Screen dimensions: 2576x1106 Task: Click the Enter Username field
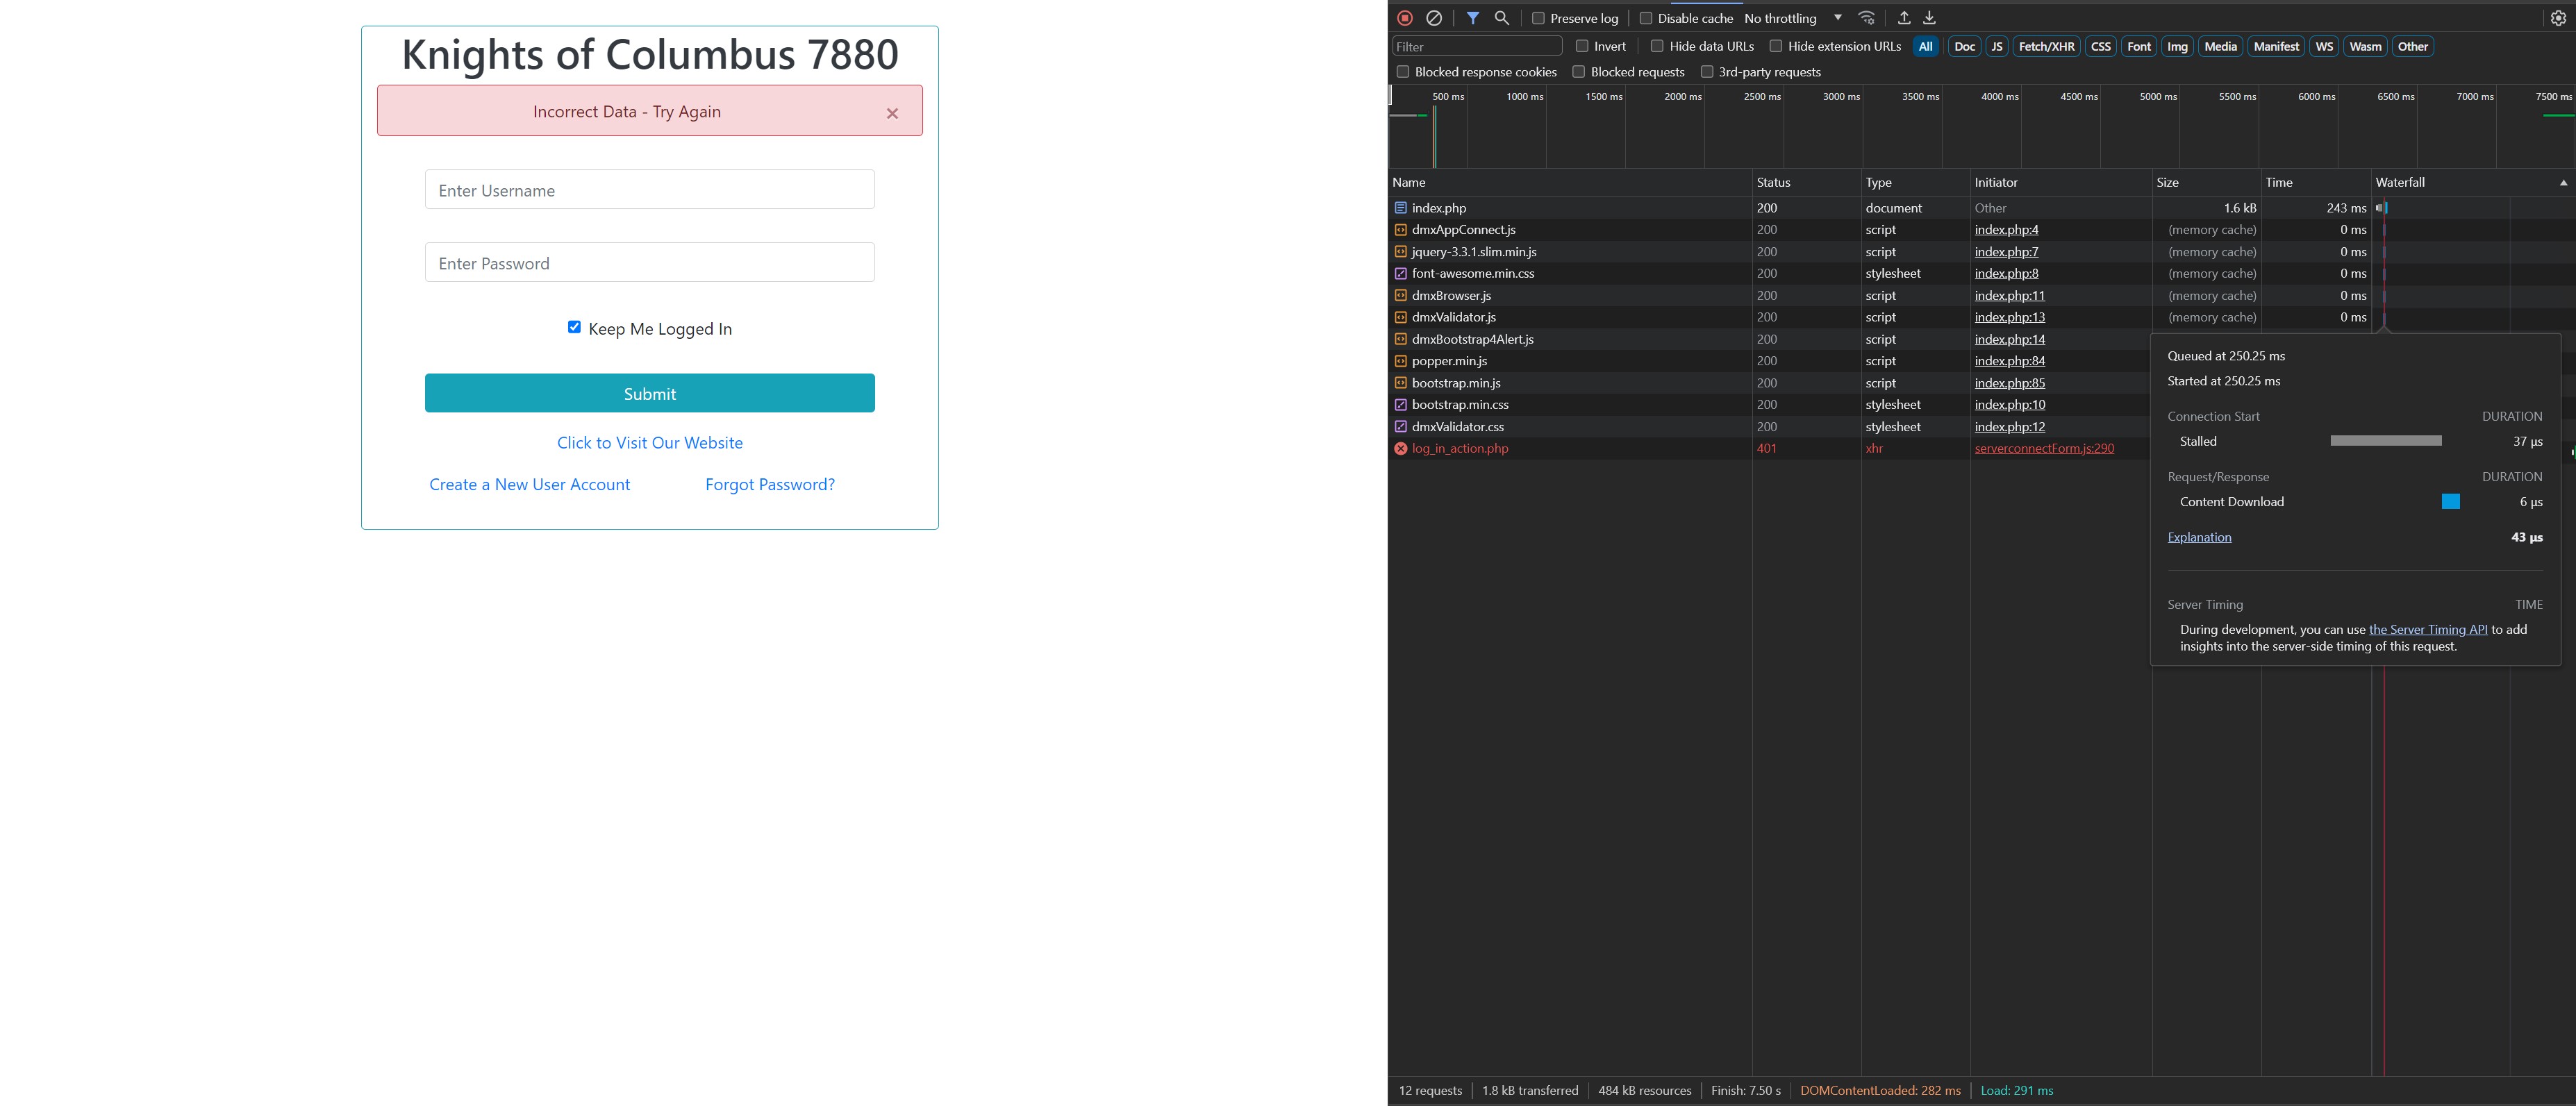coord(649,190)
